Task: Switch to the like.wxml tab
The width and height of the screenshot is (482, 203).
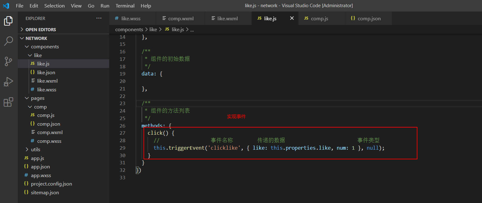Action: click(228, 18)
